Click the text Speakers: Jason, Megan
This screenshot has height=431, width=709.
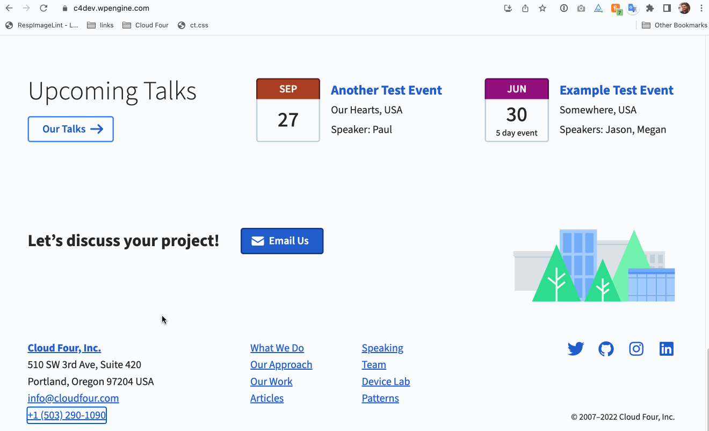pyautogui.click(x=613, y=130)
